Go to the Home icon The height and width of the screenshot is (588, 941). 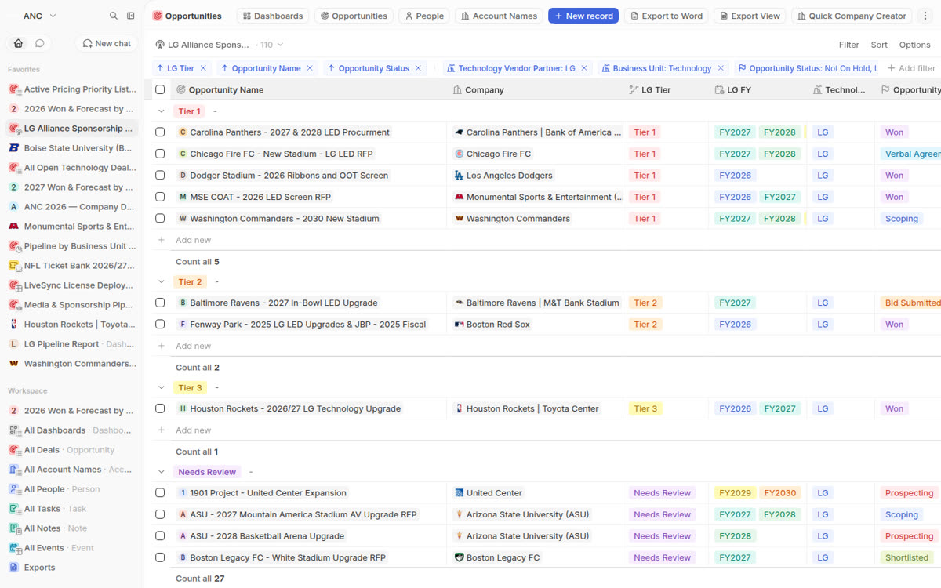click(x=19, y=43)
